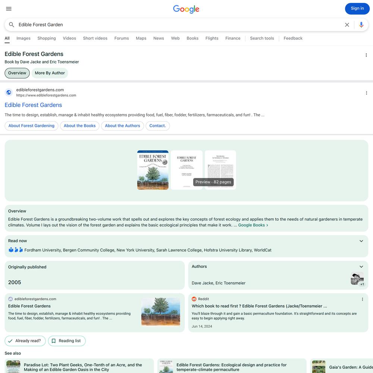Select the More By Author chip
Image resolution: width=373 pixels, height=373 pixels.
[x=50, y=73]
